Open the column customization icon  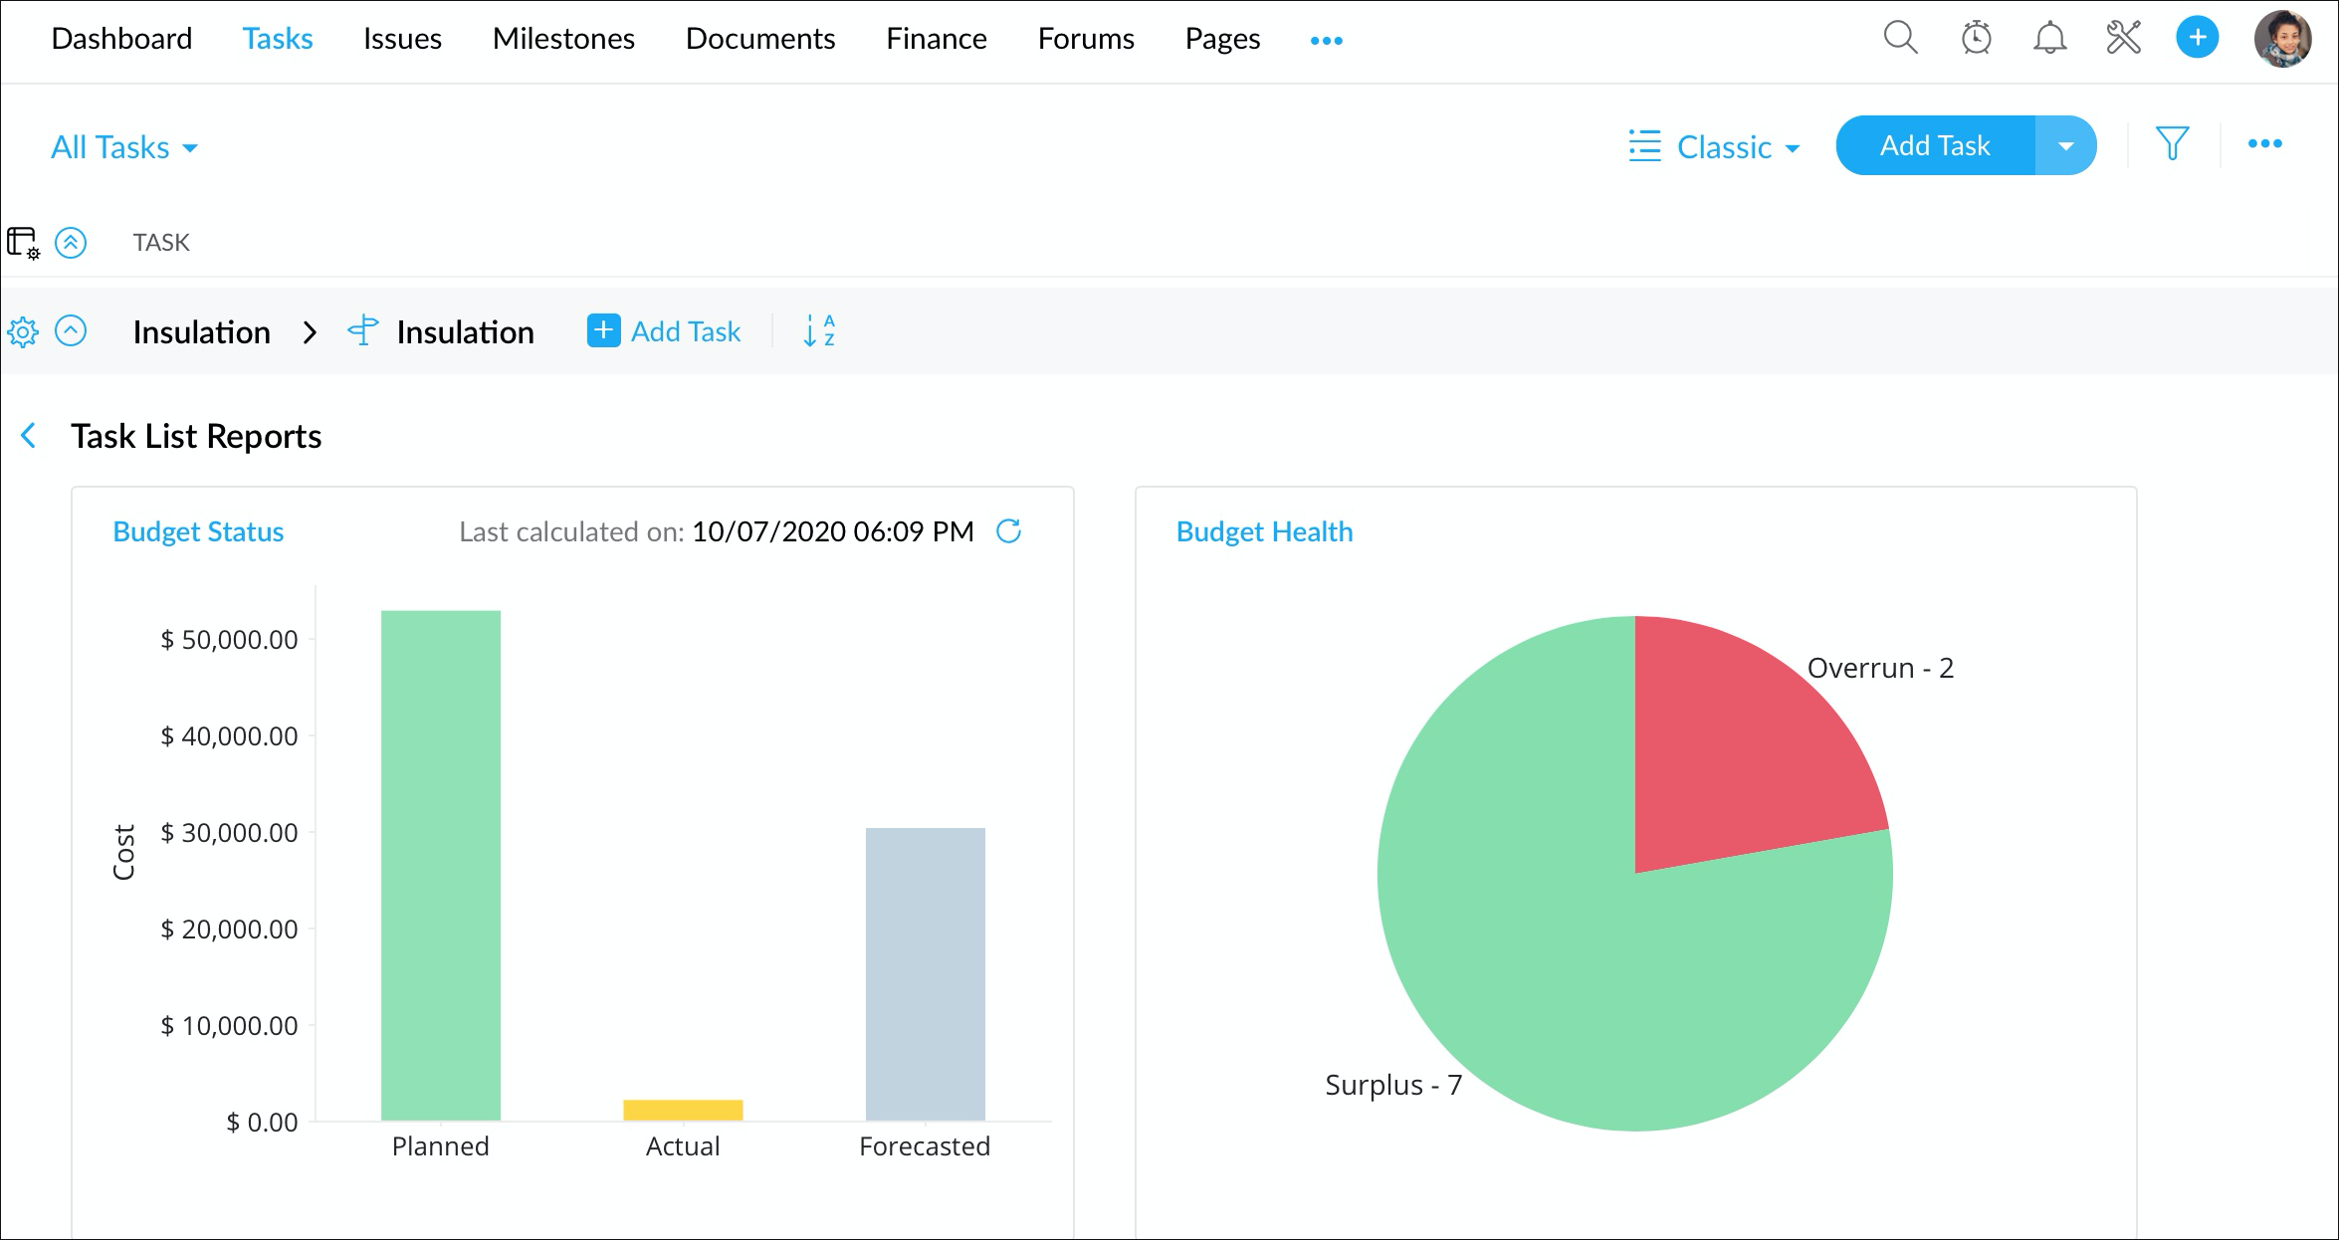coord(23,243)
